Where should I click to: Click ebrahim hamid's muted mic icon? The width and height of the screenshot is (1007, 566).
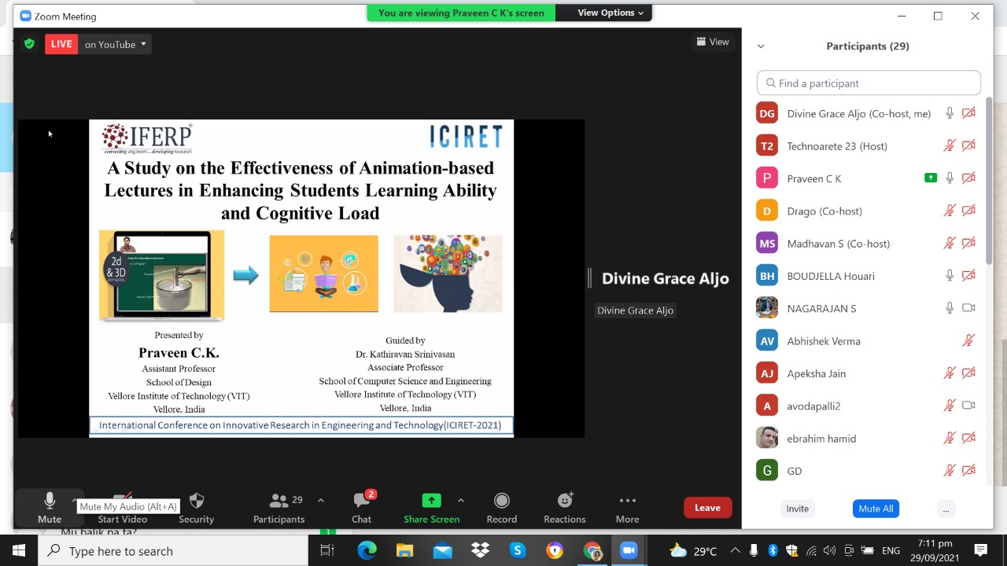(950, 438)
